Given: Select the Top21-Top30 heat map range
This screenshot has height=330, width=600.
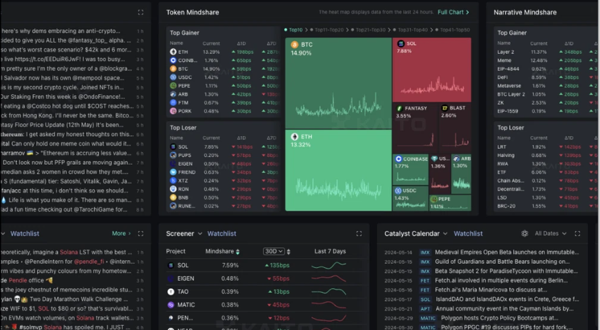Looking at the screenshot, I should (368, 30).
